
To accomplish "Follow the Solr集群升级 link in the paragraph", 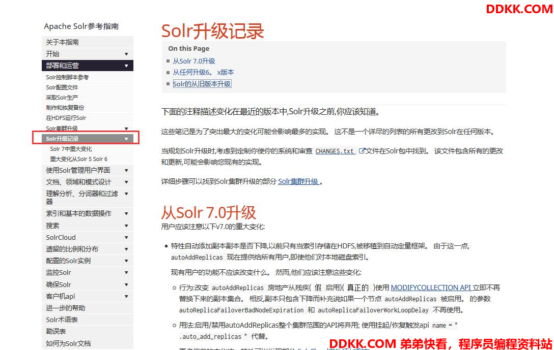I will (x=298, y=181).
